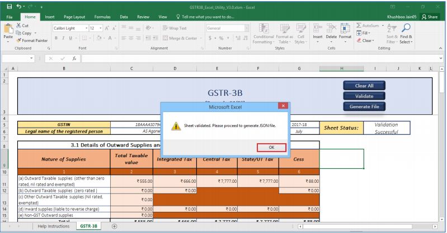Open Find & Select menu

[x=406, y=33]
